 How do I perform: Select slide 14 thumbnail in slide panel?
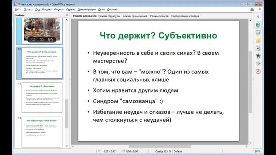[42, 132]
